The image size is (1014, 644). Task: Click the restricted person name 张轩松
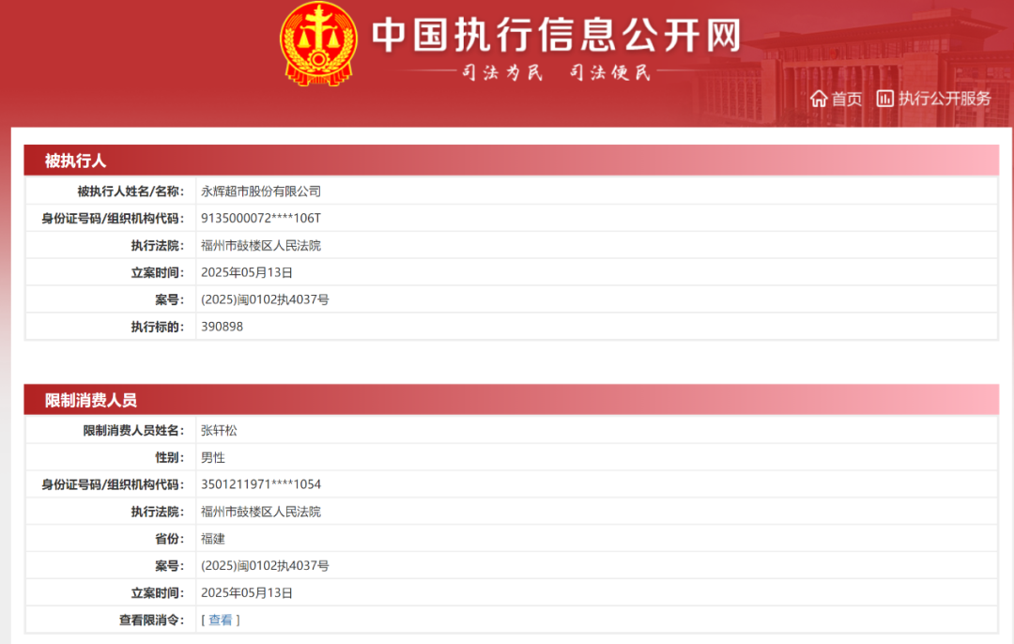point(219,431)
